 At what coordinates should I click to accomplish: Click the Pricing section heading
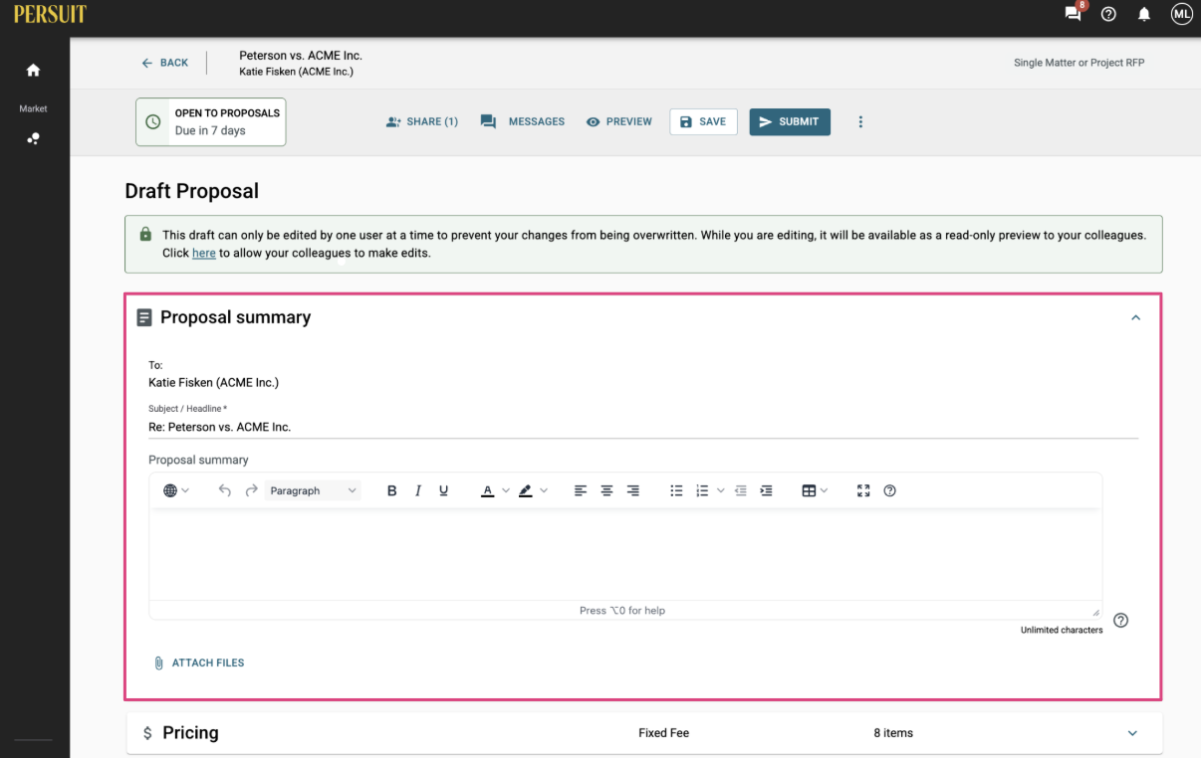pyautogui.click(x=190, y=733)
